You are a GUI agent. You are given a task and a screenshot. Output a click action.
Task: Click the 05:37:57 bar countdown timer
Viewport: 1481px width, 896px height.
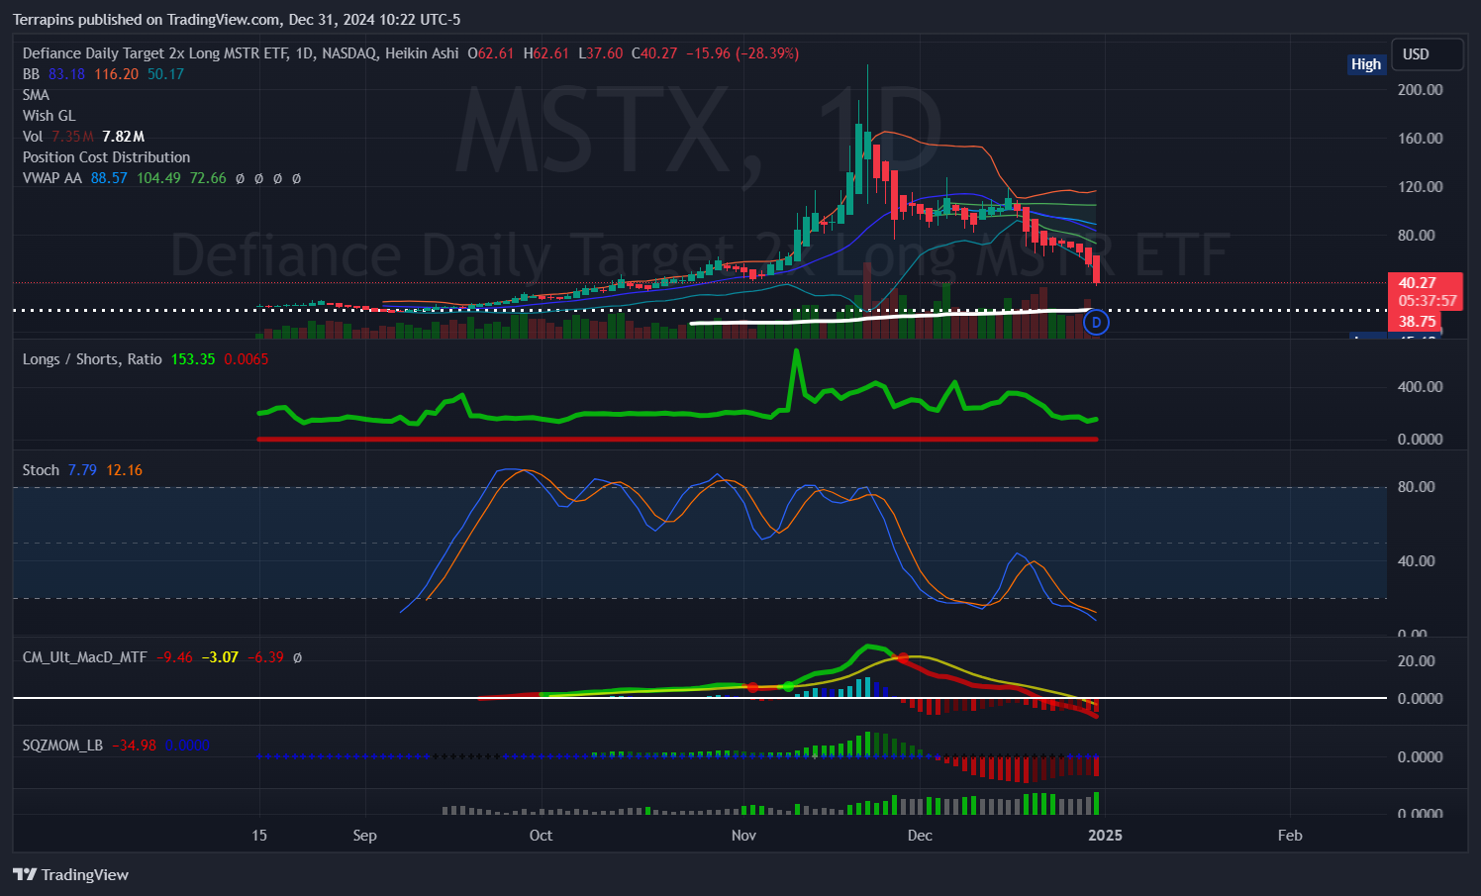point(1428,301)
